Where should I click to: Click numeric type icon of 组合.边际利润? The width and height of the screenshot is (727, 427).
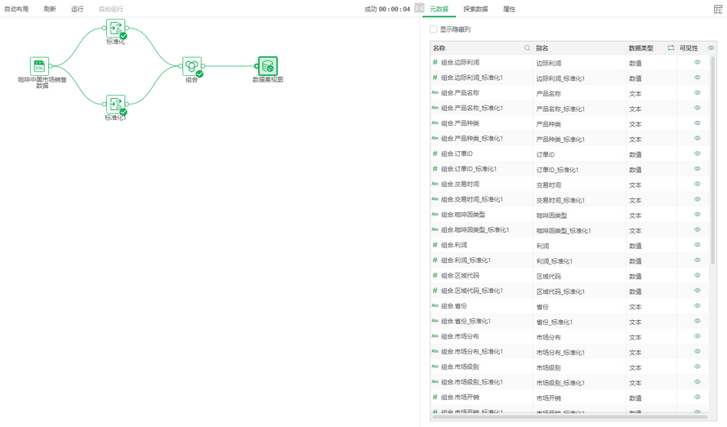(435, 62)
